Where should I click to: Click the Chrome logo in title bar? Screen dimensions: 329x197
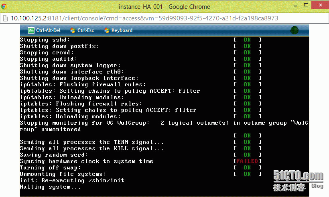4,6
